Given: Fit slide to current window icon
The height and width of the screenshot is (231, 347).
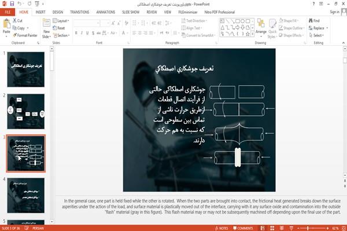Looking at the screenshot, I should (x=344, y=228).
